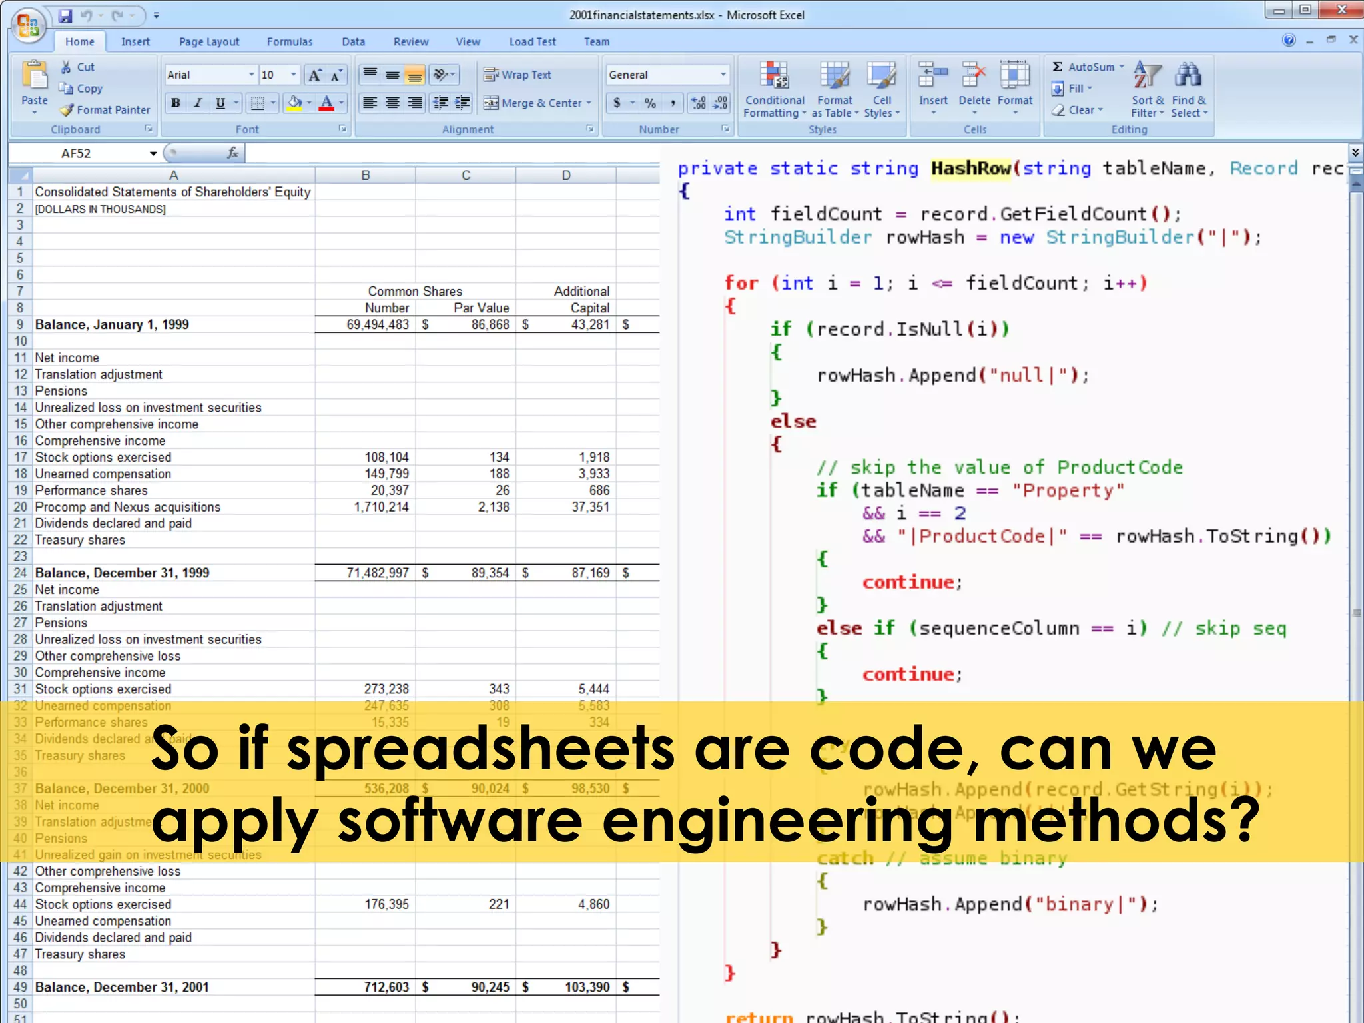1364x1023 pixels.
Task: Toggle Bold formatting
Action: coord(176,103)
